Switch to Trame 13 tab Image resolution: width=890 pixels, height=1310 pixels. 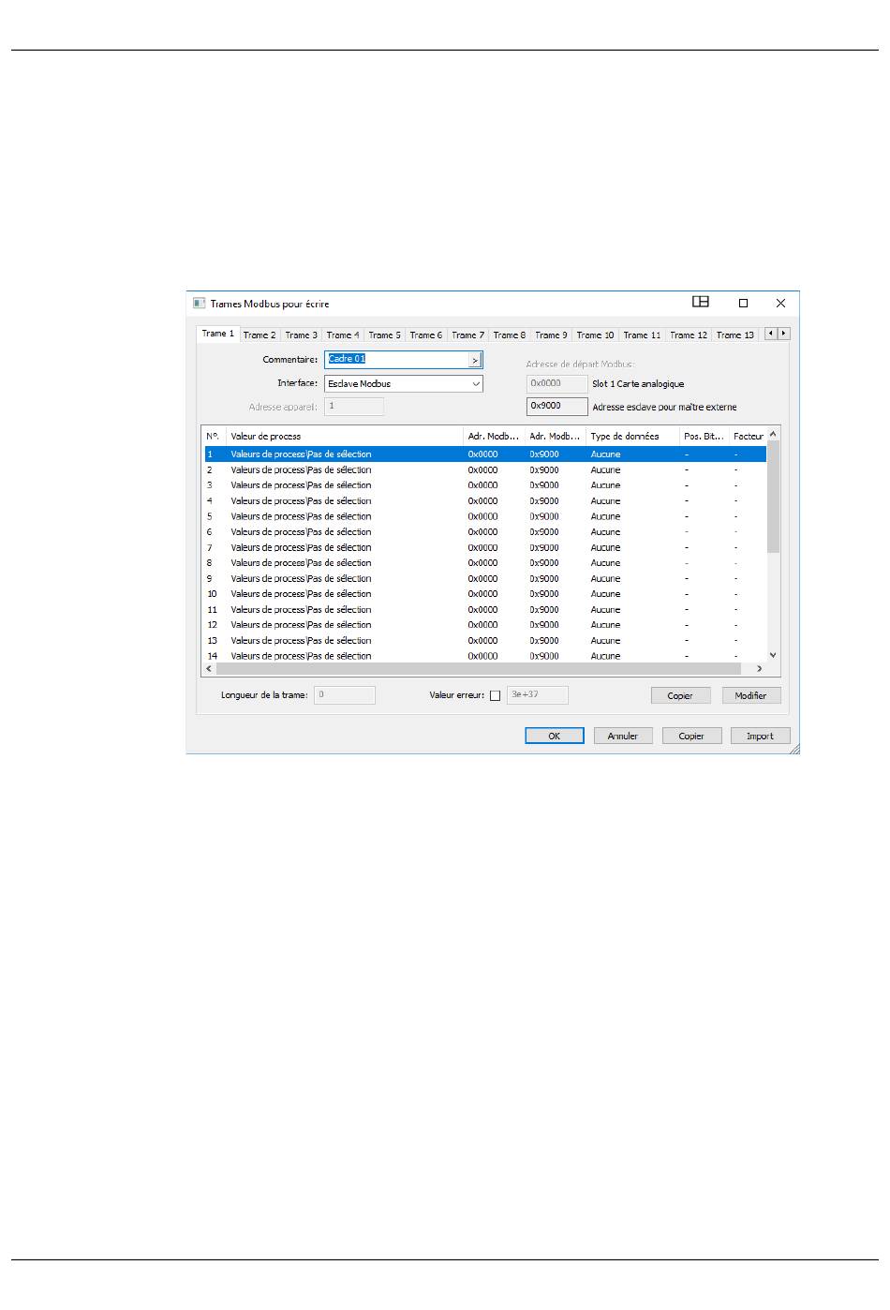click(735, 335)
